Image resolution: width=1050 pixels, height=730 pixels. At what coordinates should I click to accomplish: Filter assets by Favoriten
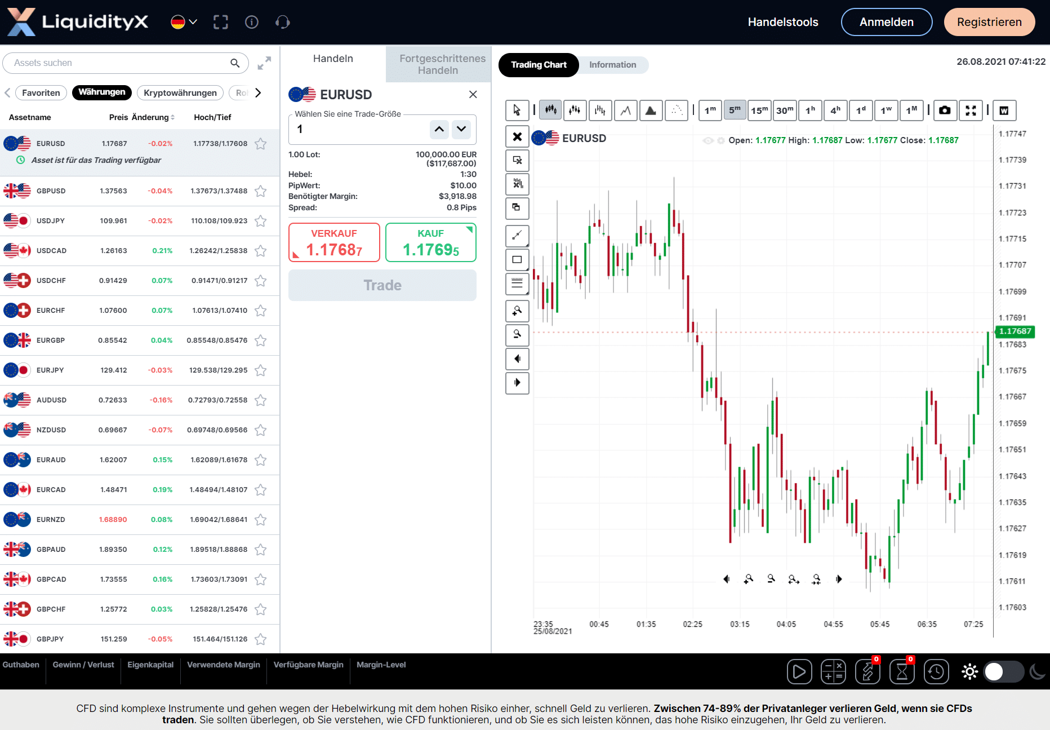41,93
